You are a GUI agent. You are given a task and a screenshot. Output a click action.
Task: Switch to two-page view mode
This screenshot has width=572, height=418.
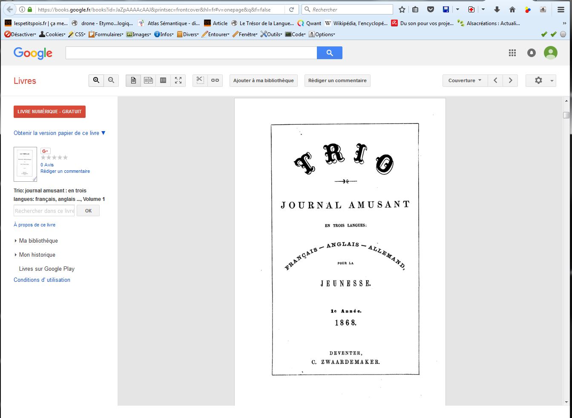coord(148,80)
